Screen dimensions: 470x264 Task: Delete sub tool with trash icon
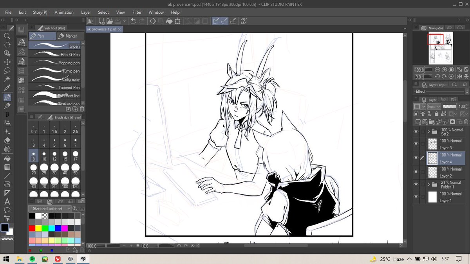pos(81,109)
